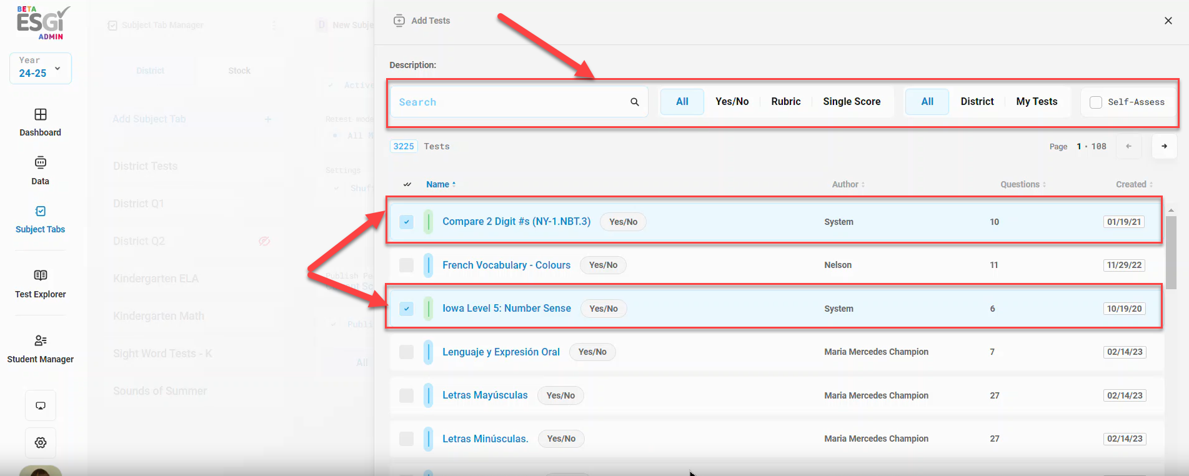Click the presentation screen icon in sidebar
This screenshot has width=1189, height=476.
(41, 405)
